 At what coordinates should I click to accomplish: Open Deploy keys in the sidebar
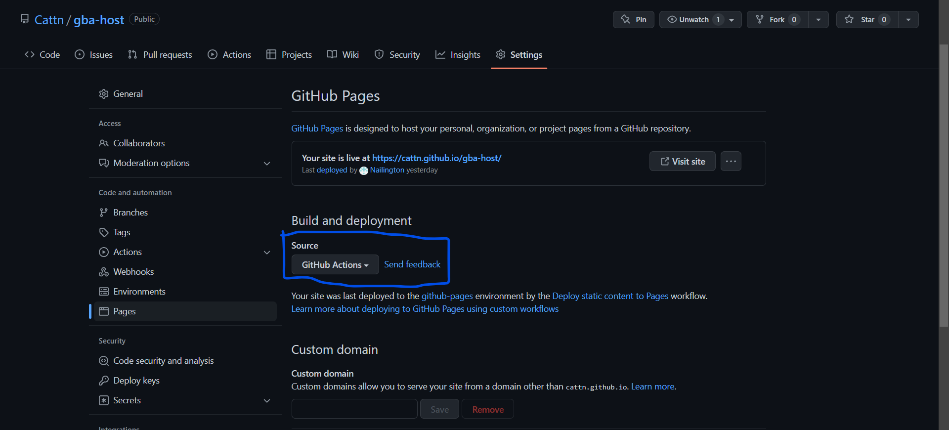(136, 381)
